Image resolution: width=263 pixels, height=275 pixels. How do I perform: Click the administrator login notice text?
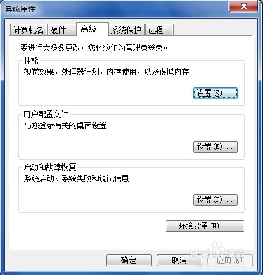coord(94,47)
